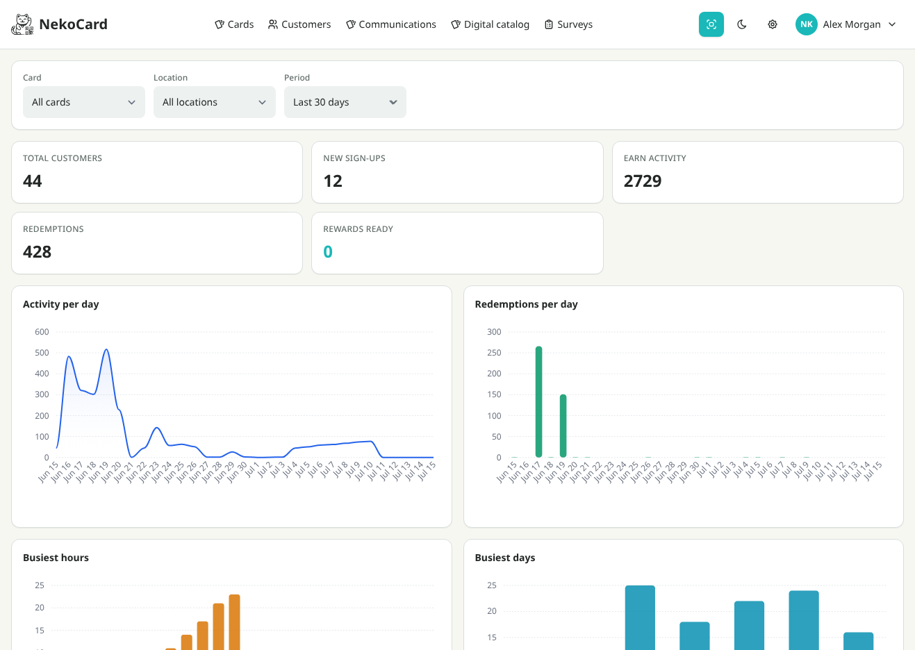Image resolution: width=915 pixels, height=650 pixels.
Task: Toggle dark mode moon icon
Action: coord(742,24)
